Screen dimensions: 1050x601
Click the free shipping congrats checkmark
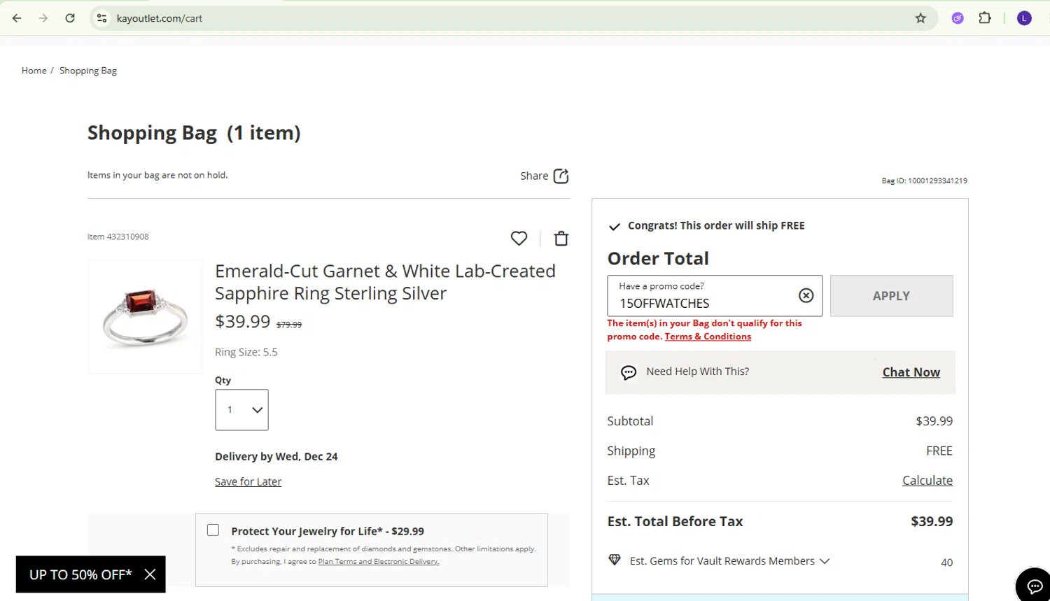click(x=614, y=227)
